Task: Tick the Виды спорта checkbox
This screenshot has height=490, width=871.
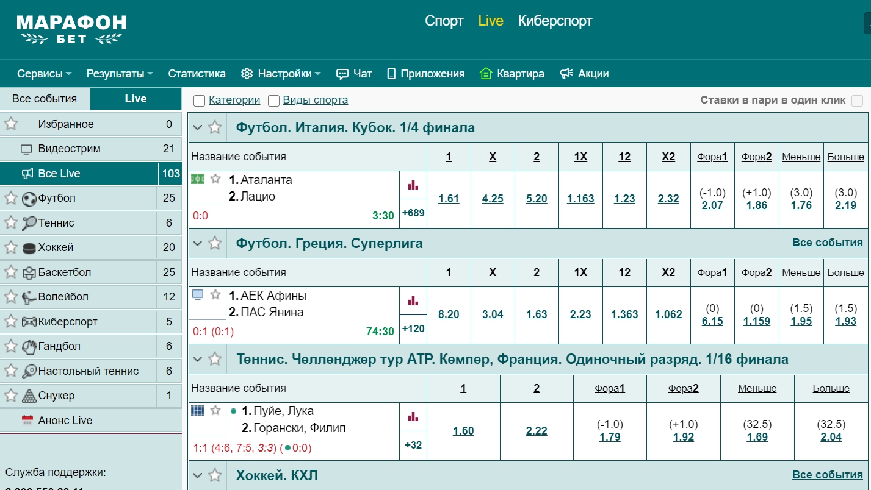Action: (273, 101)
